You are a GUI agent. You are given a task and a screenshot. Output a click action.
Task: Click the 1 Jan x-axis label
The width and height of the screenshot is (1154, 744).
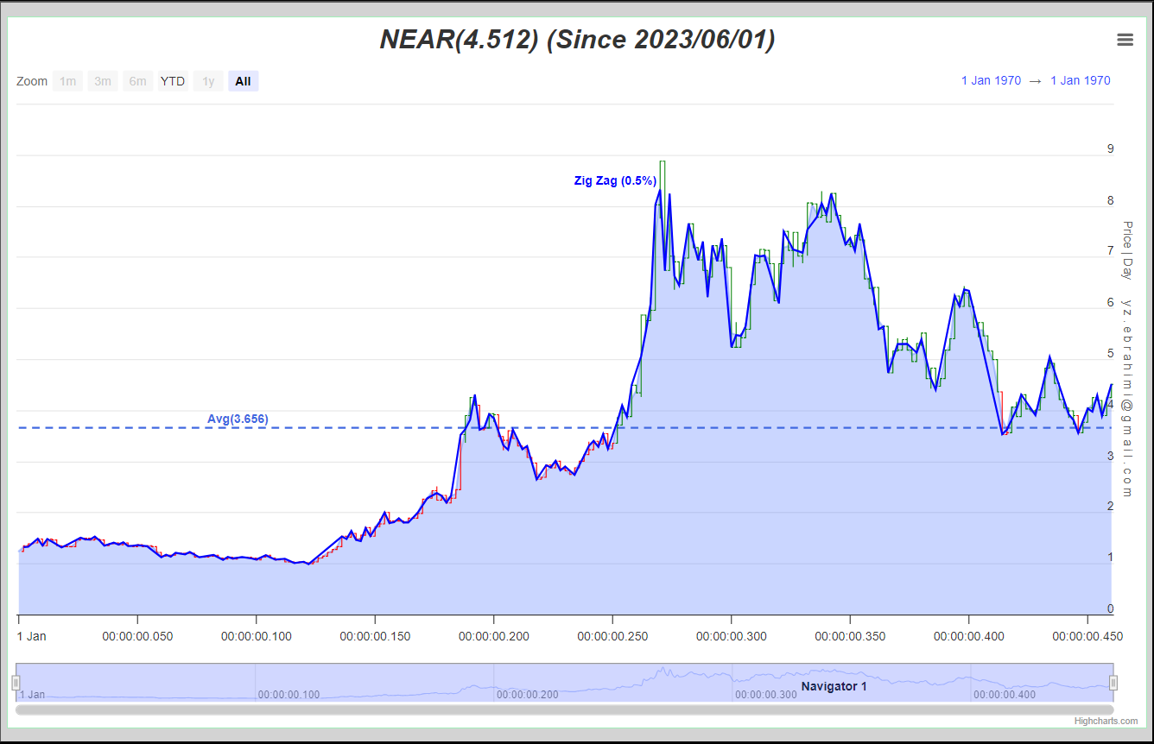pyautogui.click(x=32, y=636)
